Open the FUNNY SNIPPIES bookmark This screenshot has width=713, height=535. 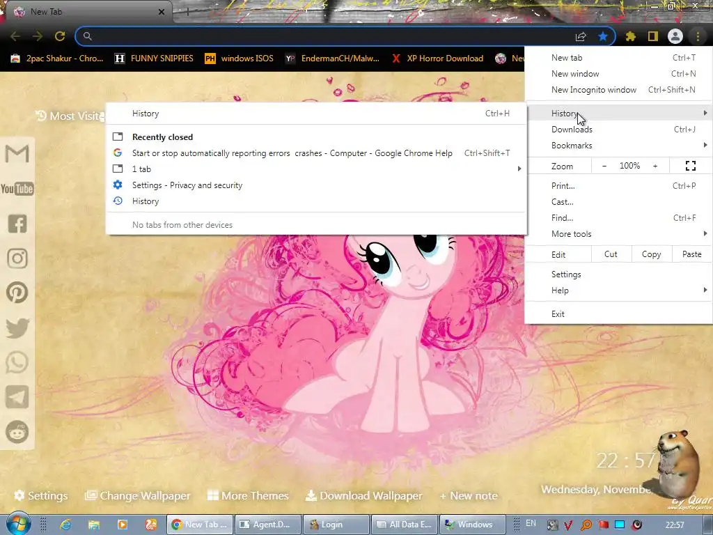pyautogui.click(x=154, y=59)
